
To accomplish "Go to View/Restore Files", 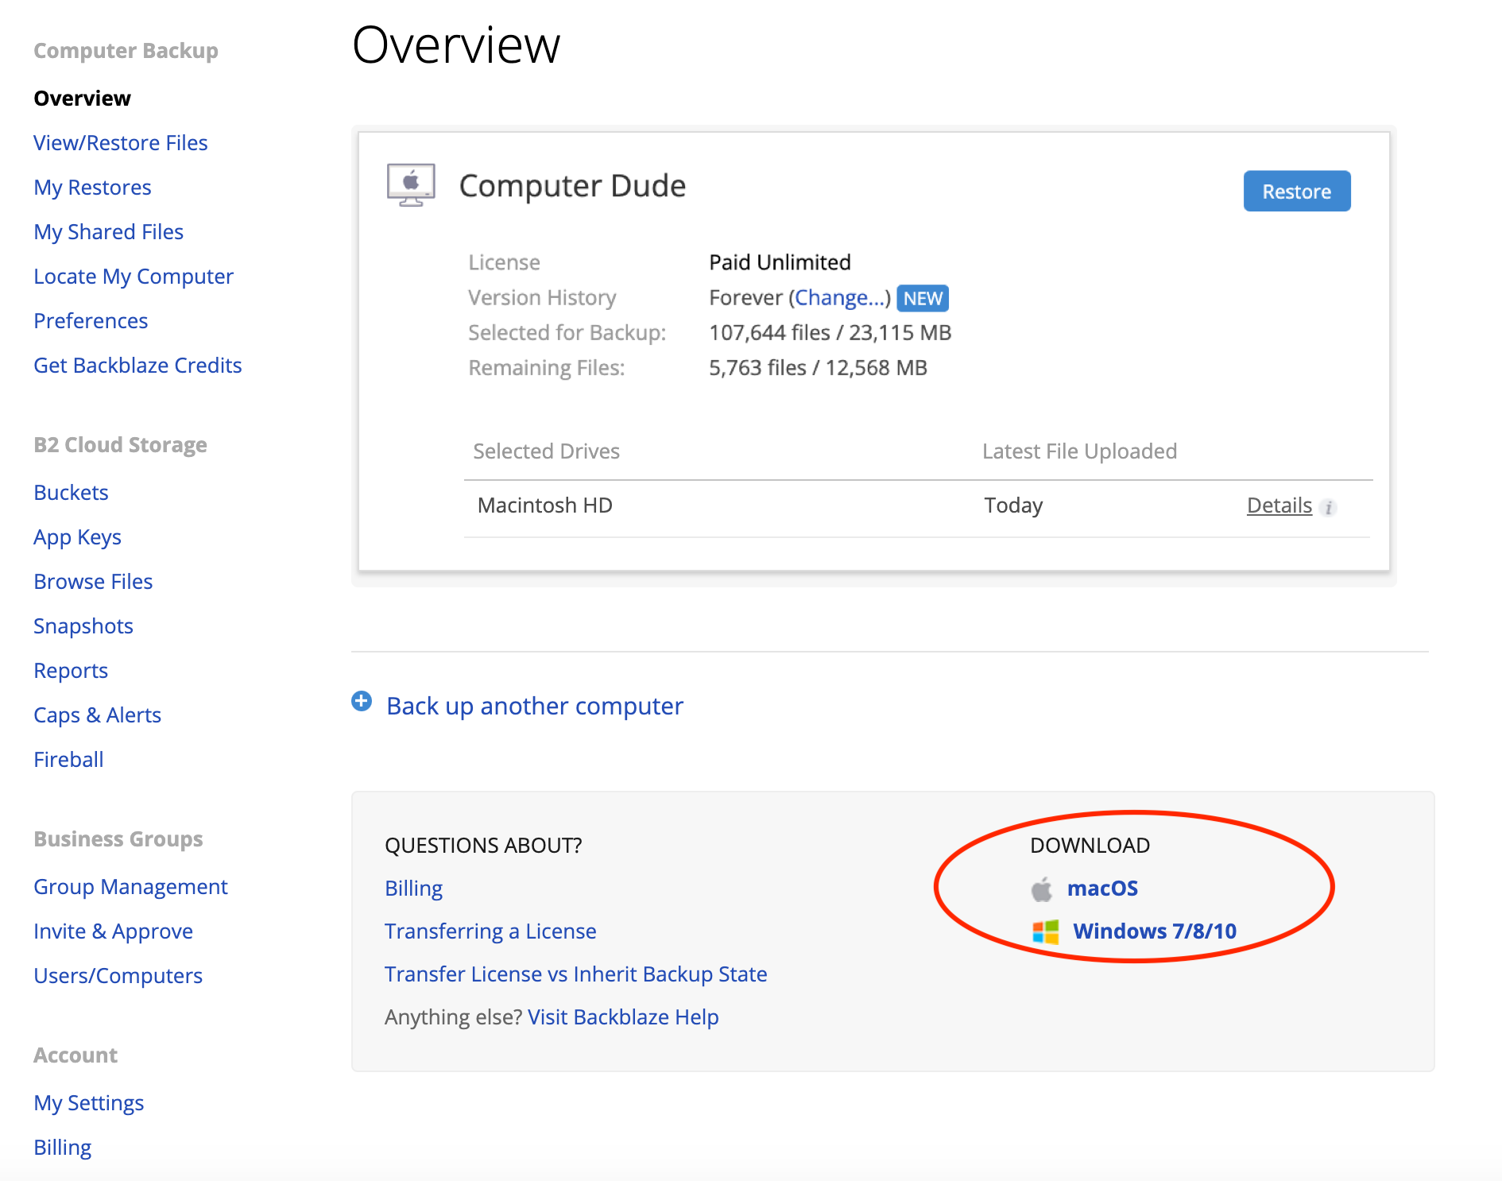I will pos(121,143).
